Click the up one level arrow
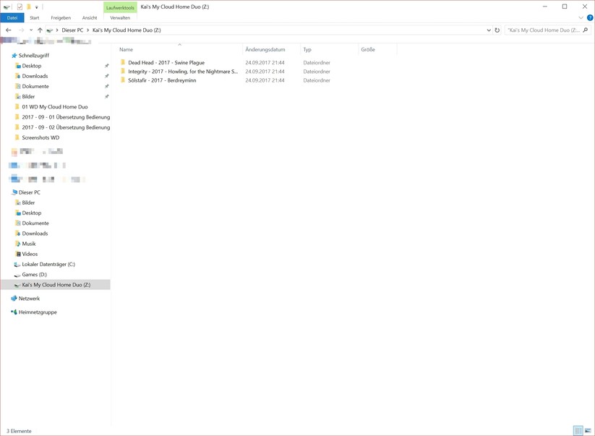Screen dimensions: 595x436 (40, 30)
